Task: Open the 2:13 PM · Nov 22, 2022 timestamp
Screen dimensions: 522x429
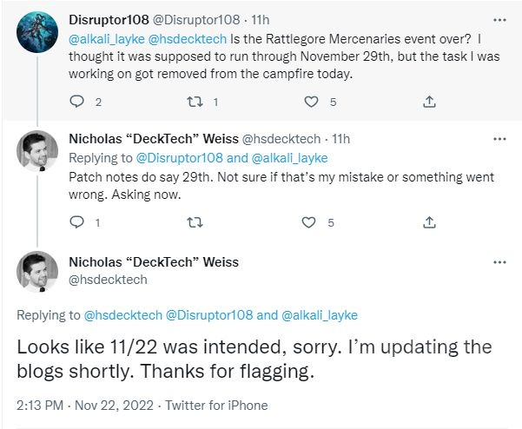Action: coord(85,406)
